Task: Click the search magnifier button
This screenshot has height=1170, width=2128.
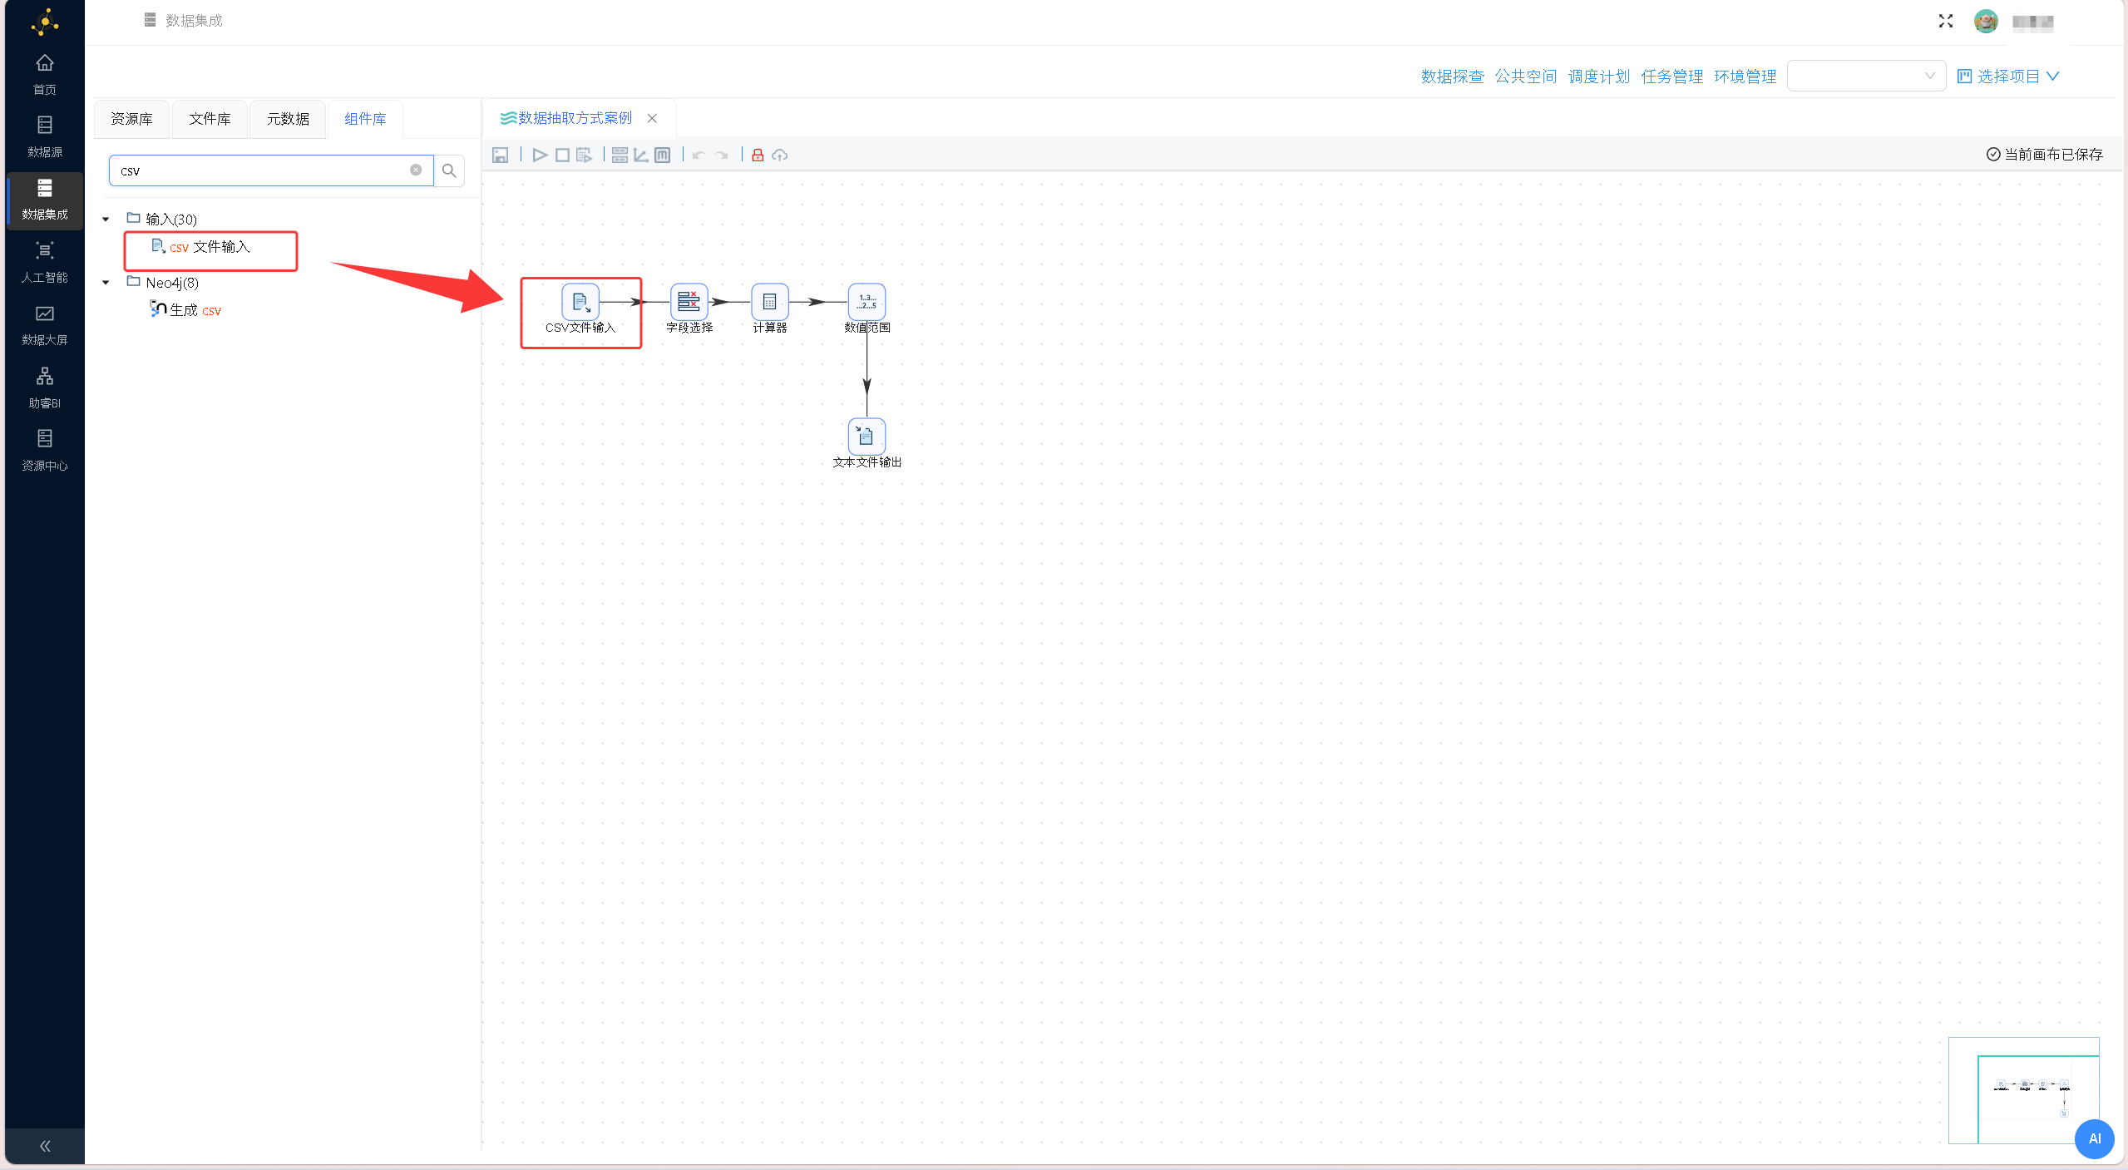Action: (x=449, y=170)
